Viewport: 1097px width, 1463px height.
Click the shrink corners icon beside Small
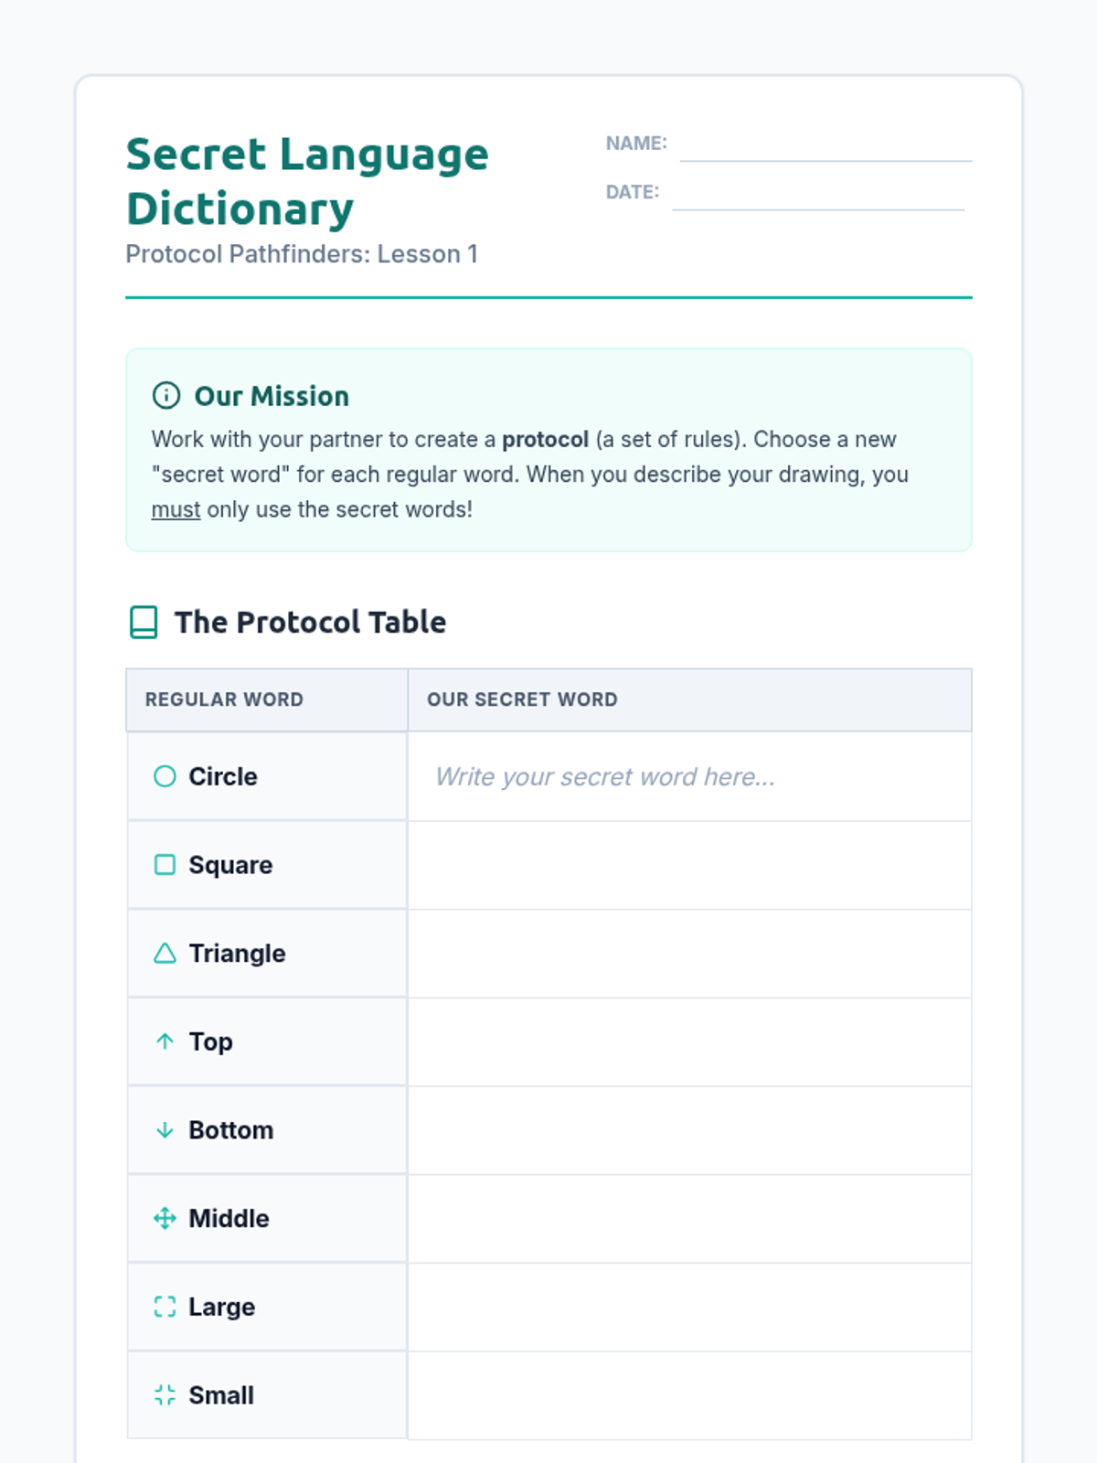click(x=165, y=1395)
